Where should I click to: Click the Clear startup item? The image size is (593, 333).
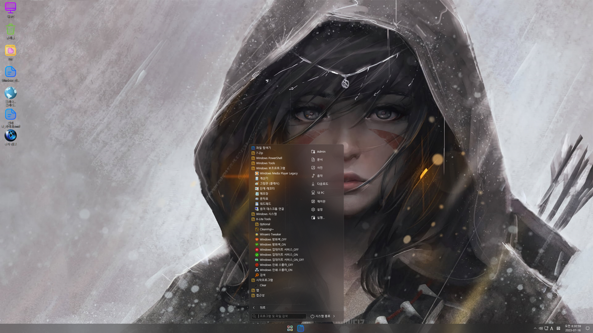[x=261, y=285]
